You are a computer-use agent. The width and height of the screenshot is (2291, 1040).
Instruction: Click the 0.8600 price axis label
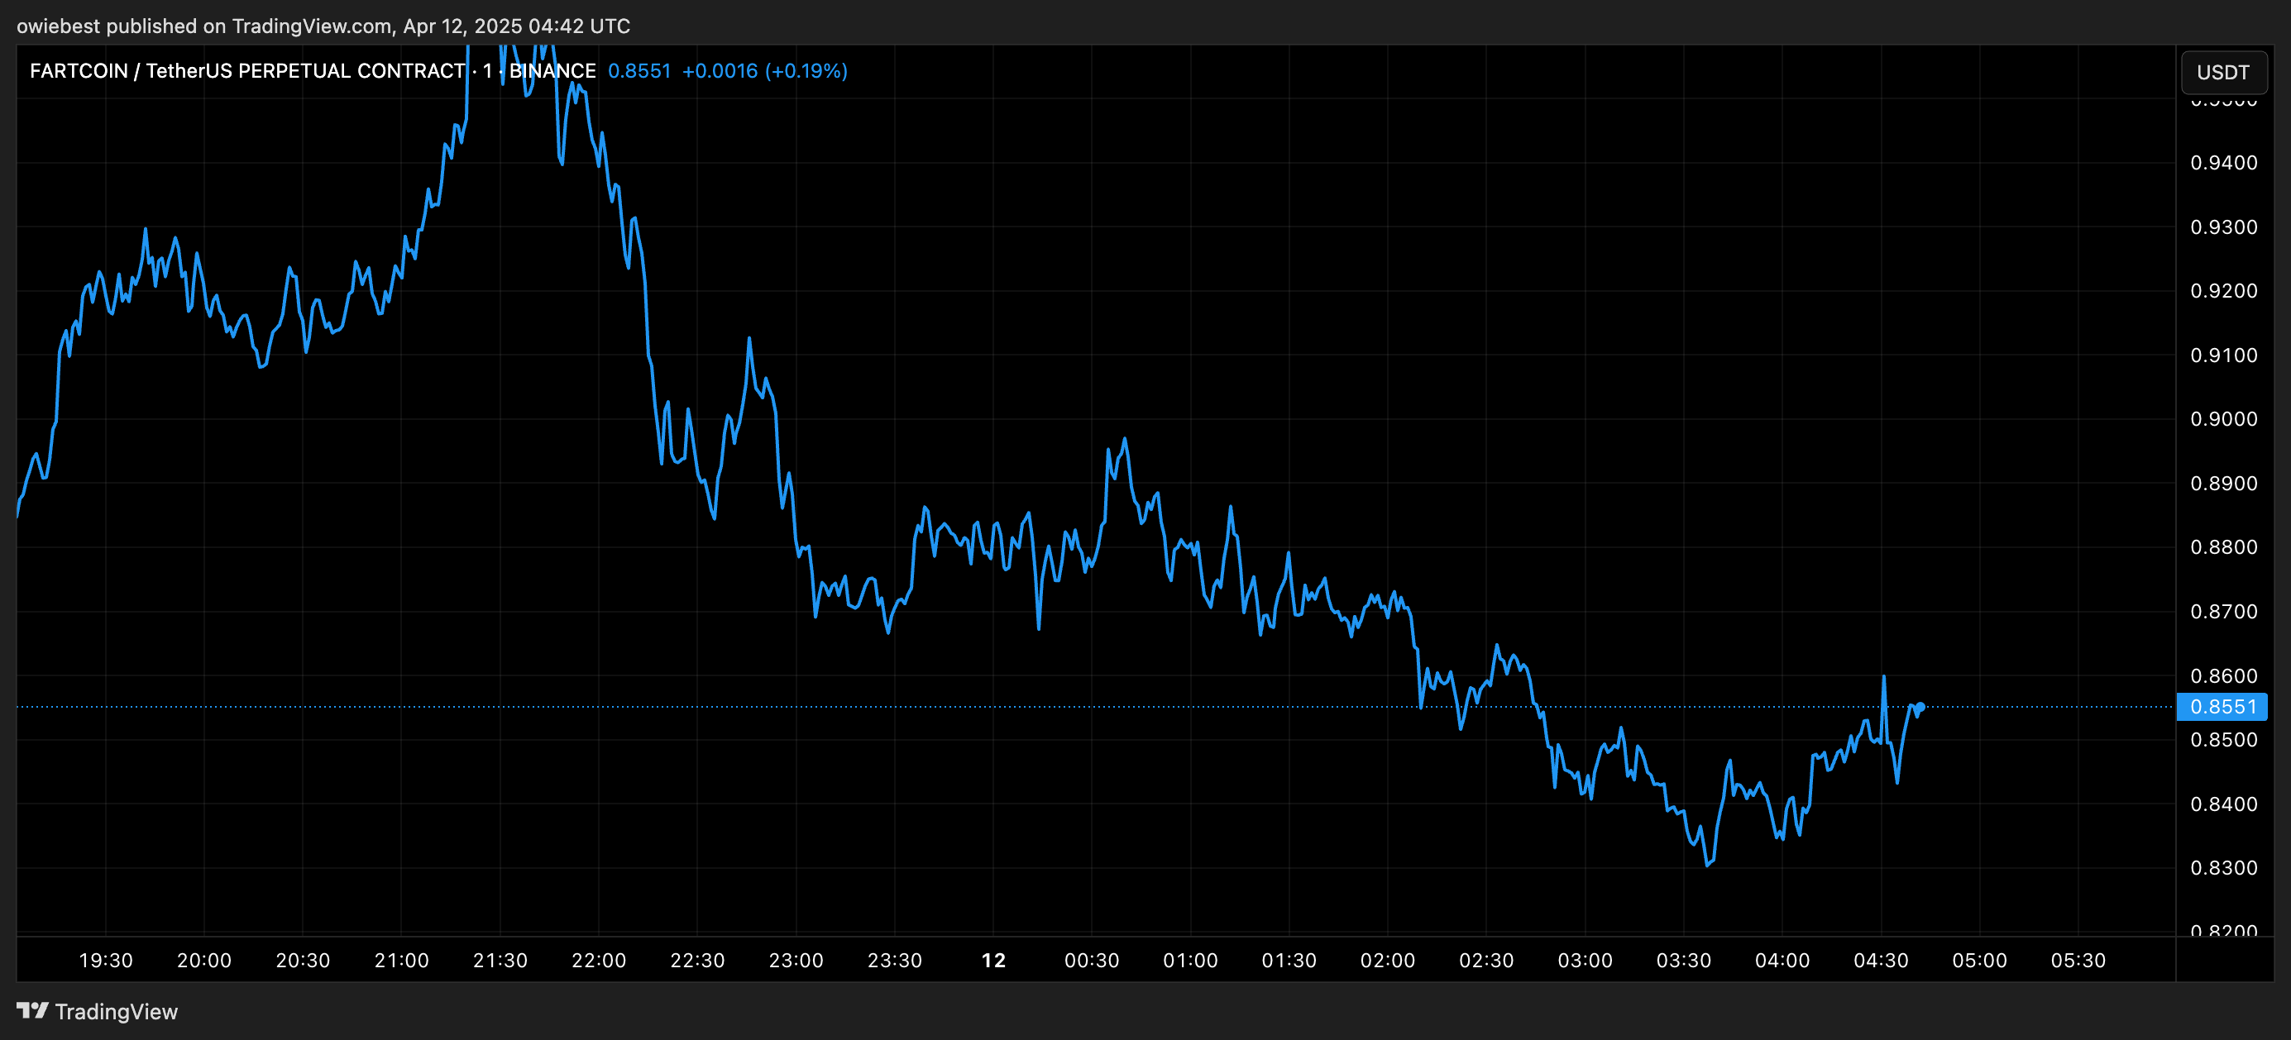2222,675
